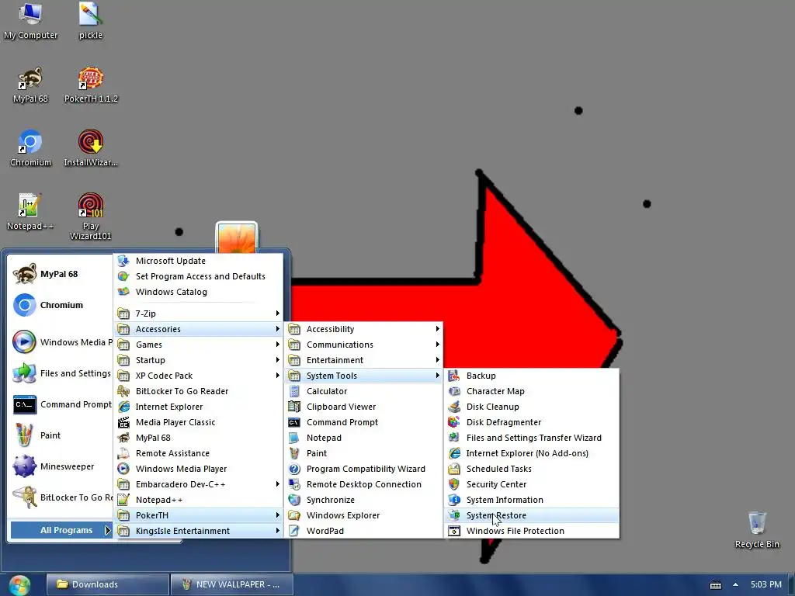Expand the PokerTH program folder
The width and height of the screenshot is (795, 596).
click(x=198, y=515)
